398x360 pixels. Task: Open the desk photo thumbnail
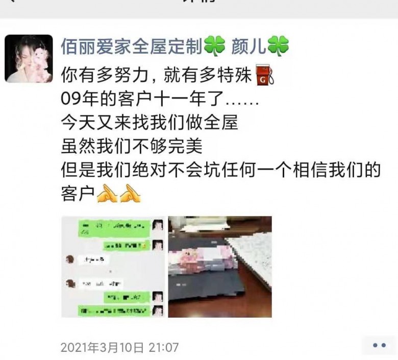pyautogui.click(x=220, y=267)
